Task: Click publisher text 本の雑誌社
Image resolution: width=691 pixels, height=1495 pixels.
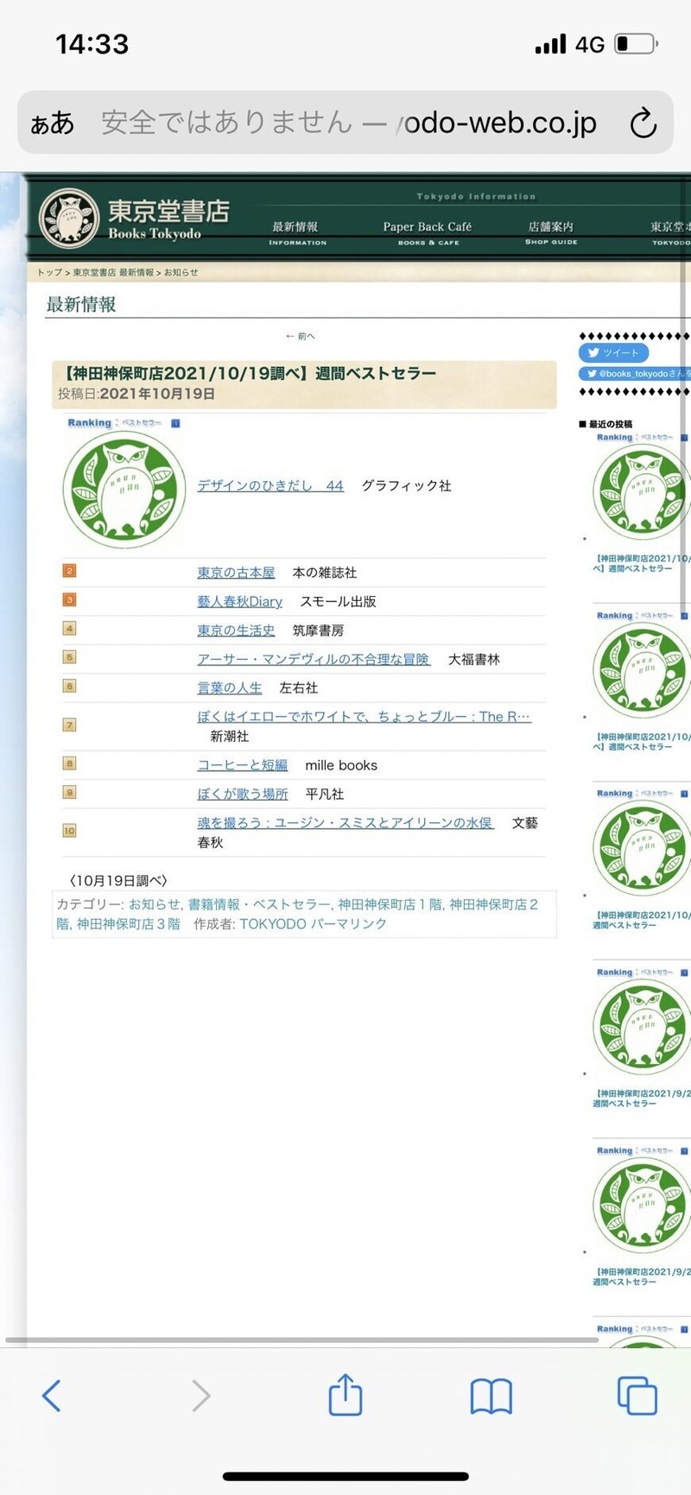Action: click(x=325, y=573)
